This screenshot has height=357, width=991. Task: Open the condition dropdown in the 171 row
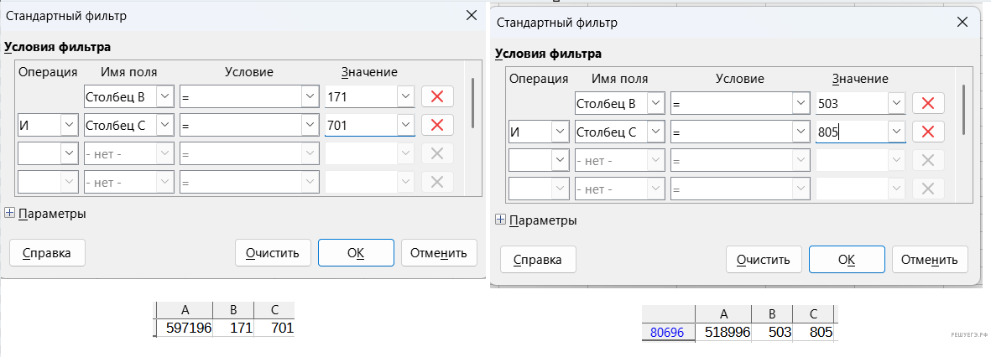click(310, 96)
